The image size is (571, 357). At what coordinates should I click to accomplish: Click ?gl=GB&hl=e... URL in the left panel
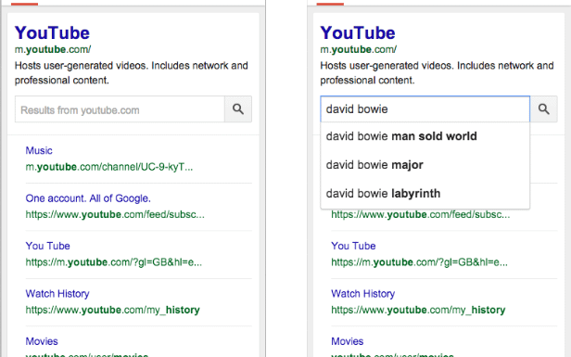114,262
